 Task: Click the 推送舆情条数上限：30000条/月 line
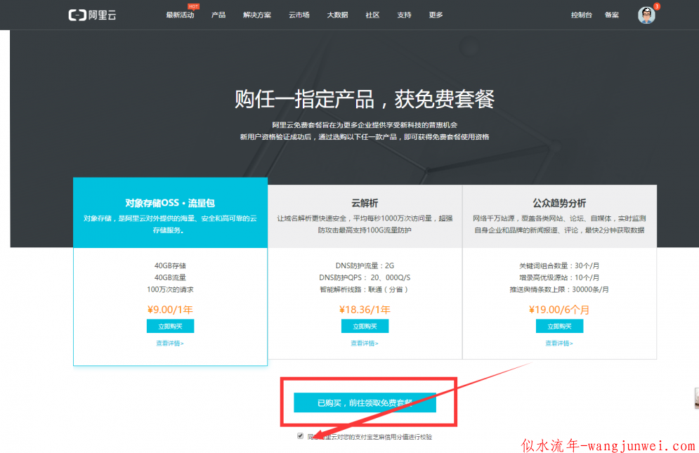tap(559, 289)
